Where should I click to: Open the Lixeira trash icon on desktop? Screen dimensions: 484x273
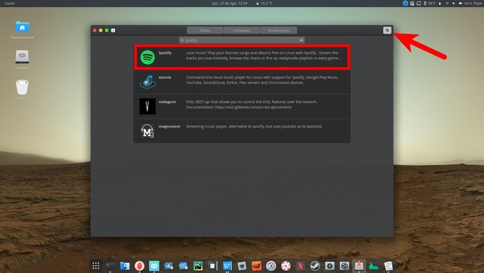[22, 90]
